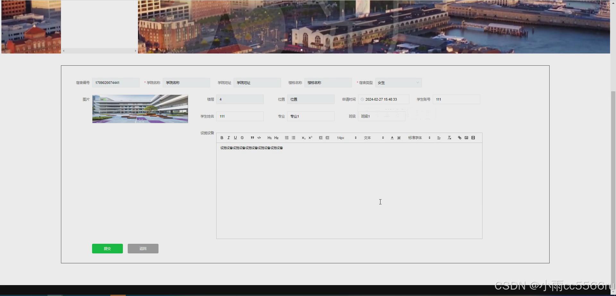Open the text alignment options
This screenshot has width=616, height=296.
pyautogui.click(x=439, y=138)
